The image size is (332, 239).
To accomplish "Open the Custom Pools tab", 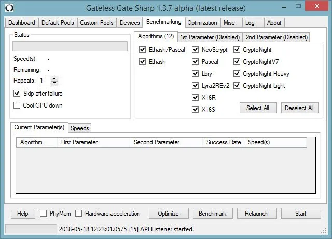I will pos(96,23).
